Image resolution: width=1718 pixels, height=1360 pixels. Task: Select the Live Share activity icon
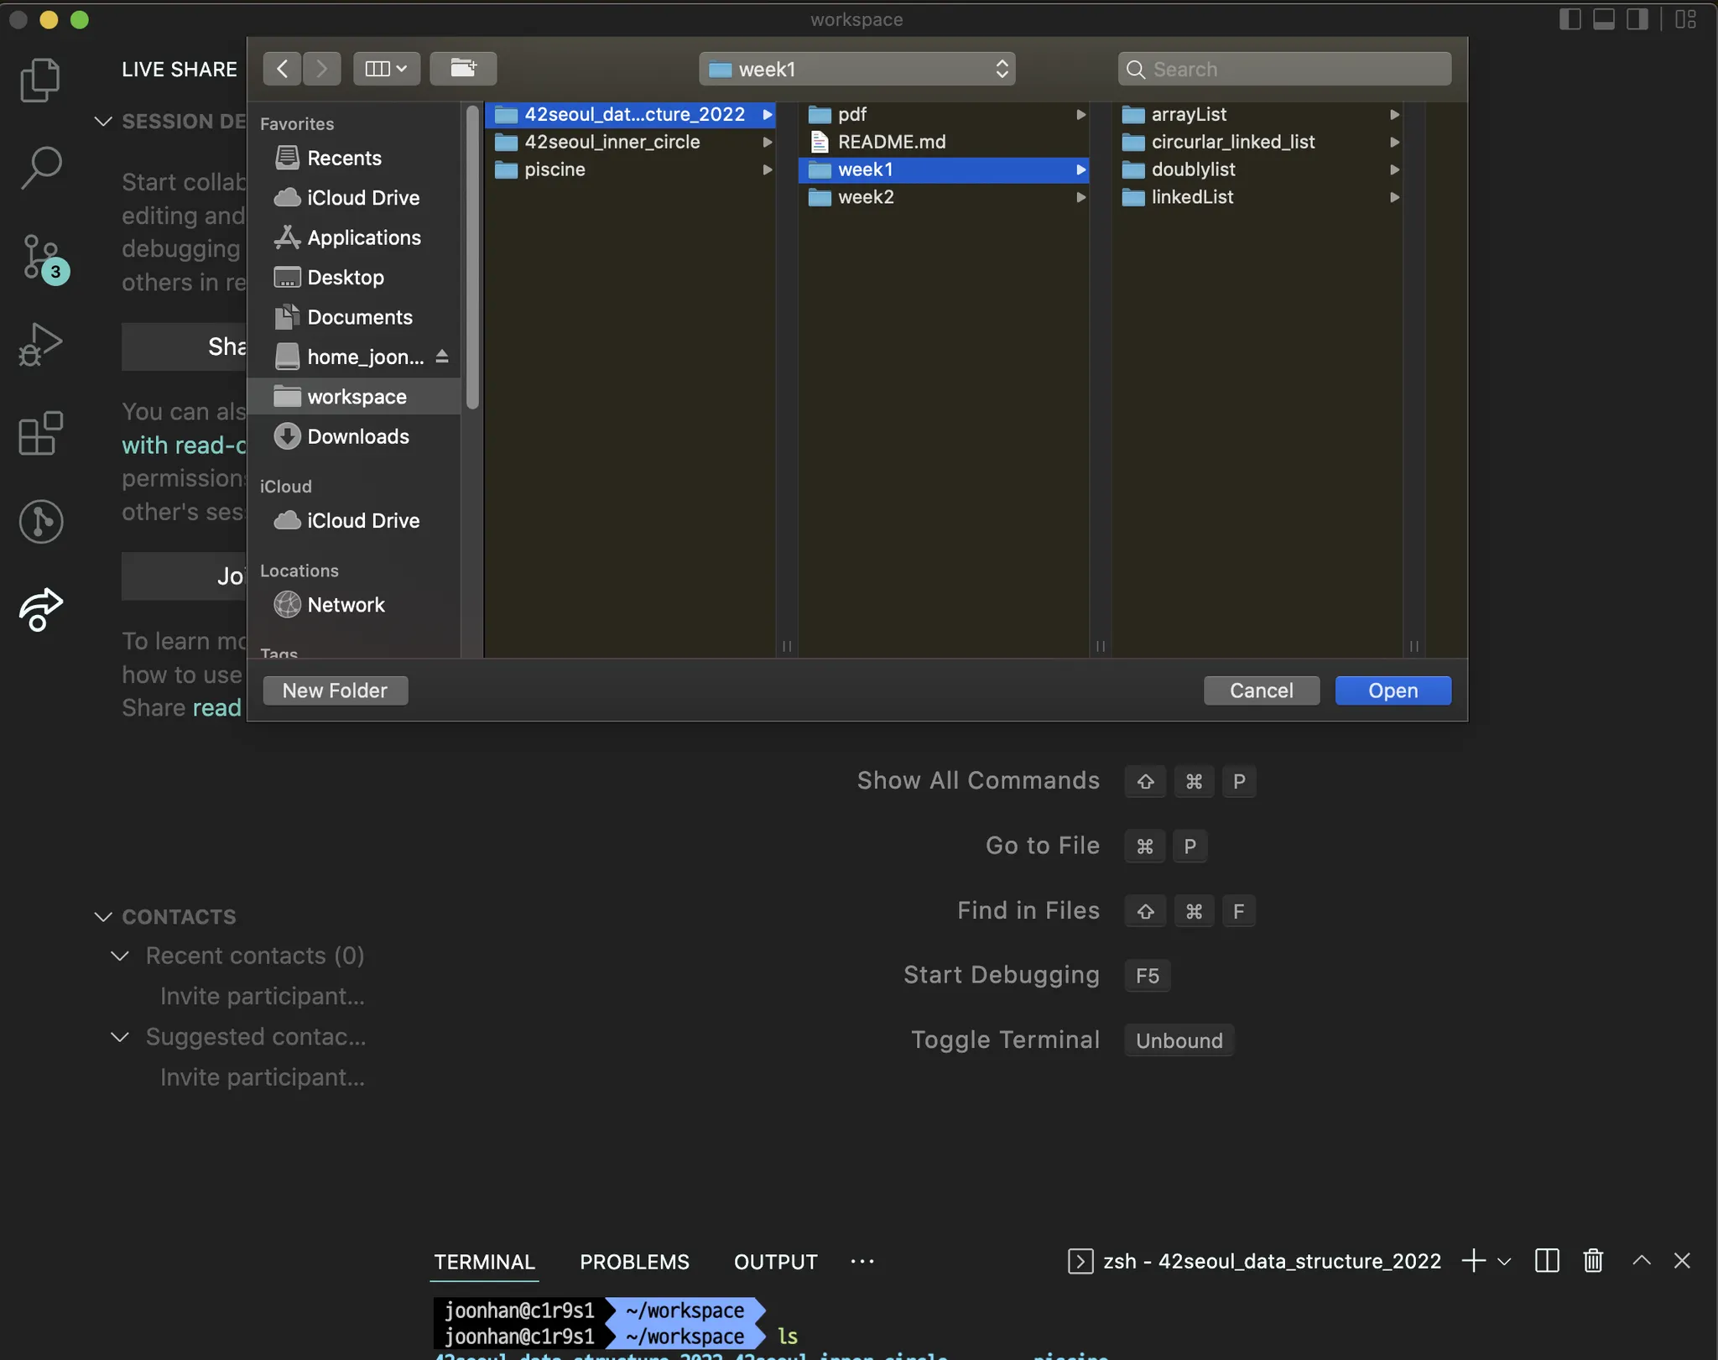tap(39, 609)
